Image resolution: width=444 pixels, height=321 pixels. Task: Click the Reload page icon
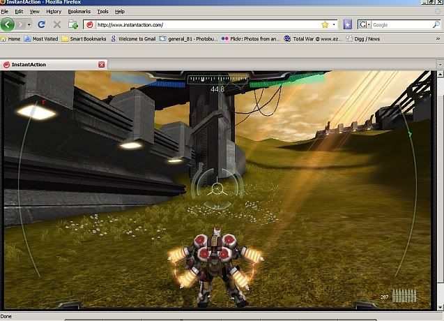pyautogui.click(x=41, y=24)
